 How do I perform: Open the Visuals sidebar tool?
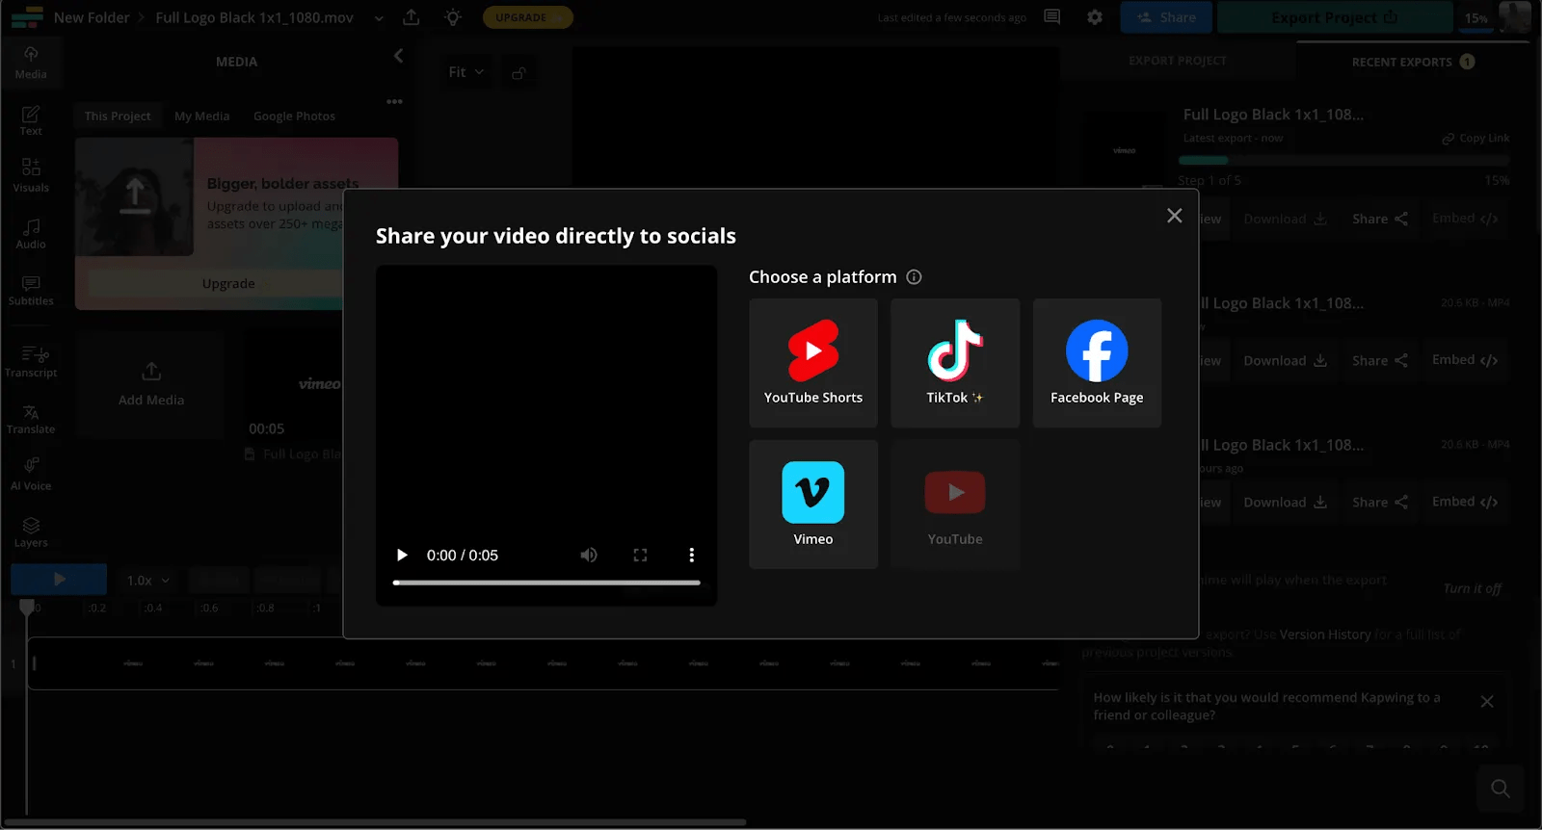[31, 176]
